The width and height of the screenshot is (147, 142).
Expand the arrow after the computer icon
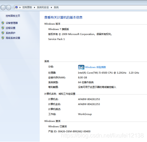pyautogui.click(x=20, y=8)
